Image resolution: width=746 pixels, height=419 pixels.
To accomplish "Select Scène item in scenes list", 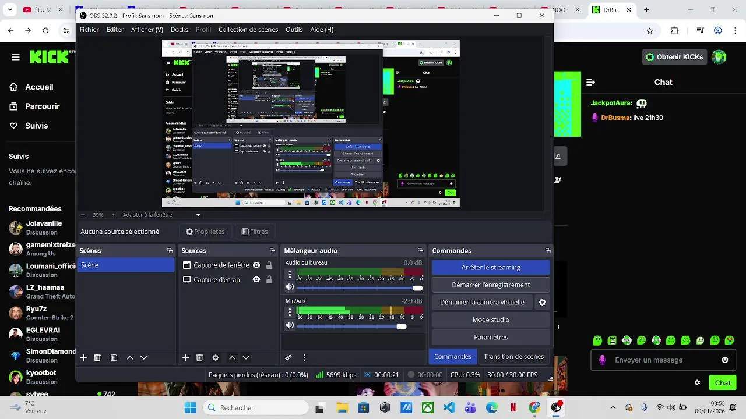I will pyautogui.click(x=126, y=265).
